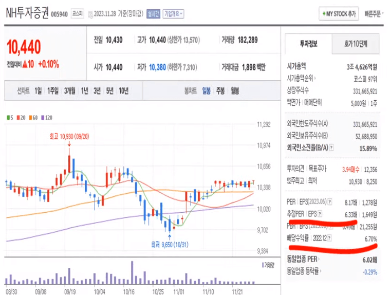Viewport: 390px width, 295px height.
Task: Click the 시가총액 value 3조 4,626억원
Action: (x=362, y=67)
